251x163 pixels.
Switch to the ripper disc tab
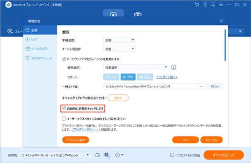tap(113, 13)
